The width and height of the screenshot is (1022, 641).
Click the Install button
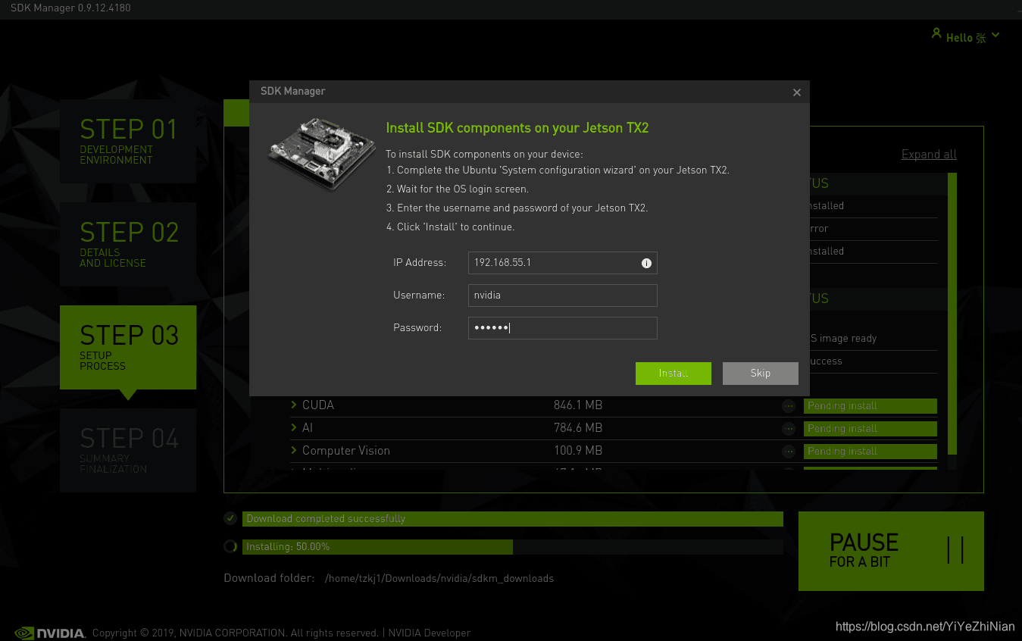pos(674,374)
